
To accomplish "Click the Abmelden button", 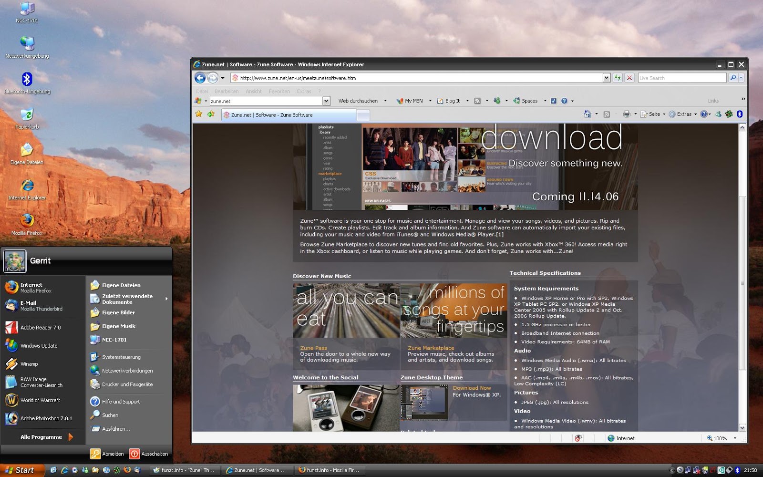I will [x=107, y=454].
